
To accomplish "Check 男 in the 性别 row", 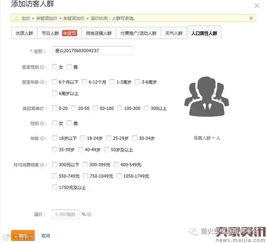I will [x=69, y=123].
